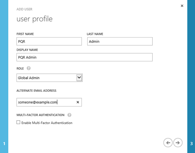Click the Alternate Email Address input
Viewport: 195px width, 153px height.
tap(45, 102)
